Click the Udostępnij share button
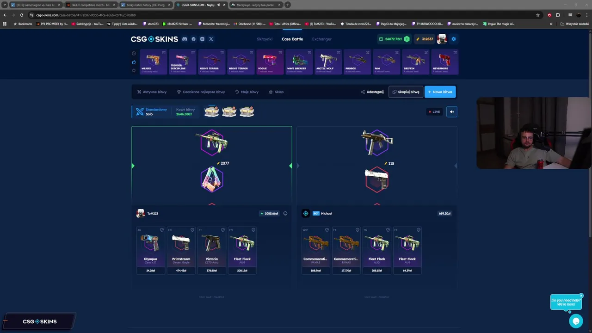The width and height of the screenshot is (592, 333). (372, 92)
